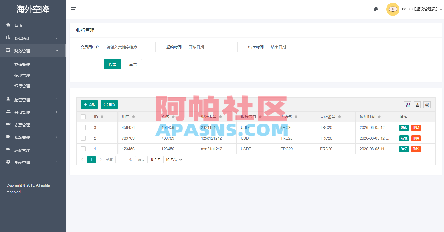Go to next page arrow
This screenshot has height=232, width=444.
point(101,160)
